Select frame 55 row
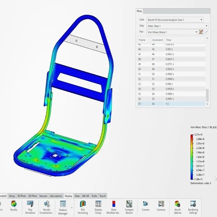 pyautogui.click(x=171, y=94)
